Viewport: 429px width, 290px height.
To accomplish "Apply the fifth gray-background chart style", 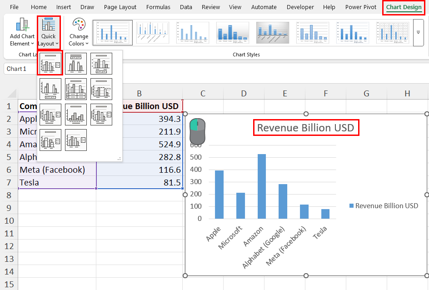I will click(273, 33).
